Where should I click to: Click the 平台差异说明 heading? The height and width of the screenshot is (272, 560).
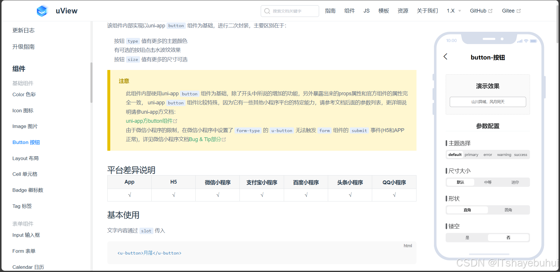pyautogui.click(x=131, y=170)
